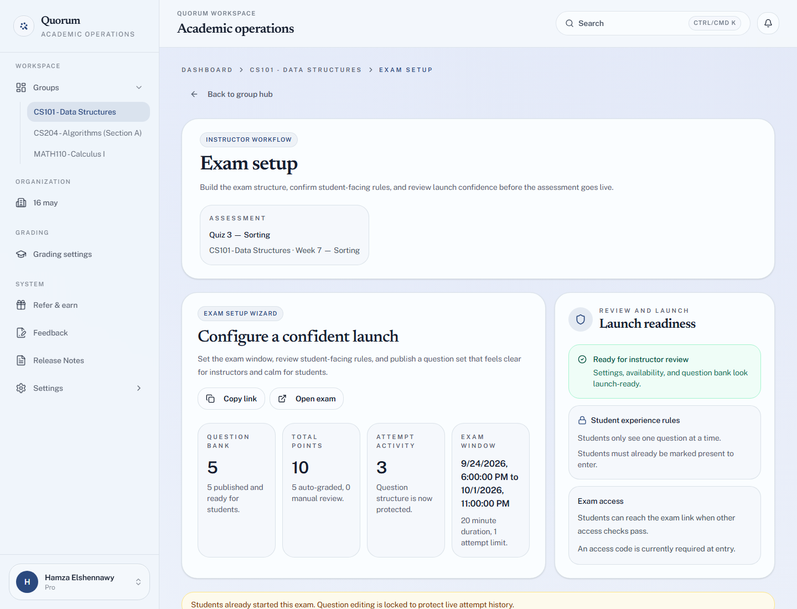Click the Hamza Elshennawy name
Screen dimensions: 797x609
pyautogui.click(x=80, y=577)
